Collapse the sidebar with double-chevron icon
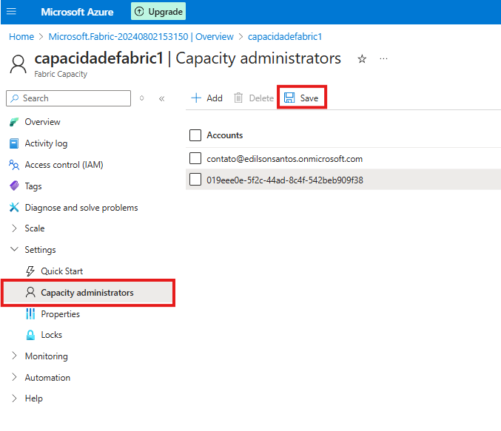The width and height of the screenshot is (501, 431). pos(161,98)
